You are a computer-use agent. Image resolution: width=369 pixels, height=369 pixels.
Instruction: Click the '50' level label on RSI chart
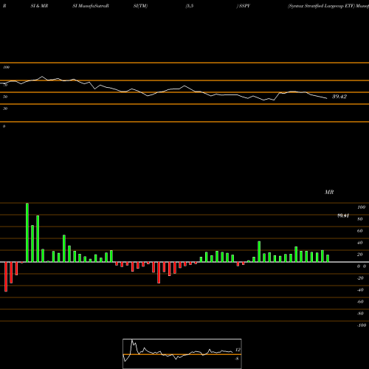click(x=5, y=97)
